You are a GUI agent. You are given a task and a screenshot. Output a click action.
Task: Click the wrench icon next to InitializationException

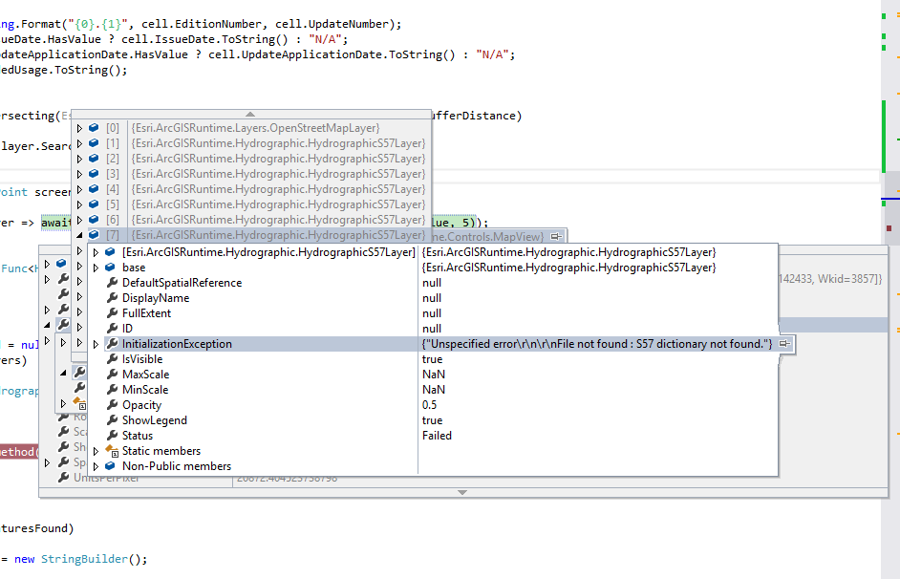tap(112, 344)
